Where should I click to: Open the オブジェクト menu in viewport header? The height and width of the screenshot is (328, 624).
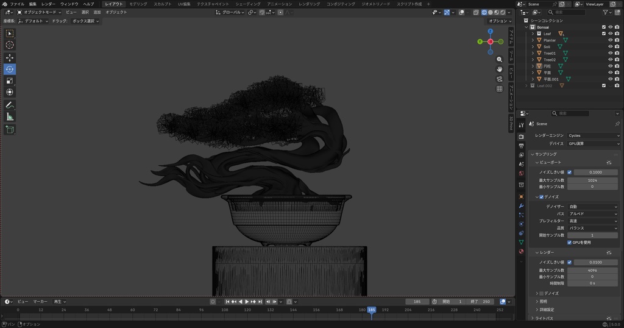[x=116, y=12]
